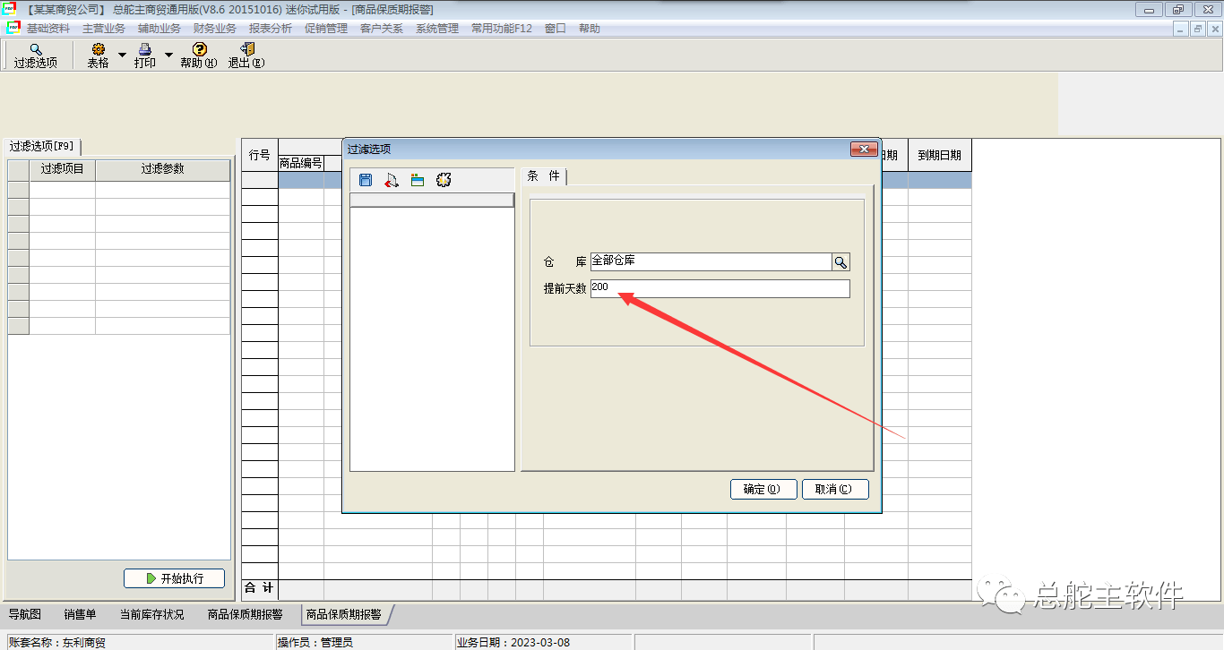Viewport: 1224px width, 650px height.
Task: Click the 仓库 input showing 全部仓库
Action: (x=711, y=261)
